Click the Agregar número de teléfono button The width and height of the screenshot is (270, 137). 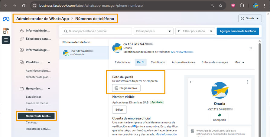coord(238,31)
